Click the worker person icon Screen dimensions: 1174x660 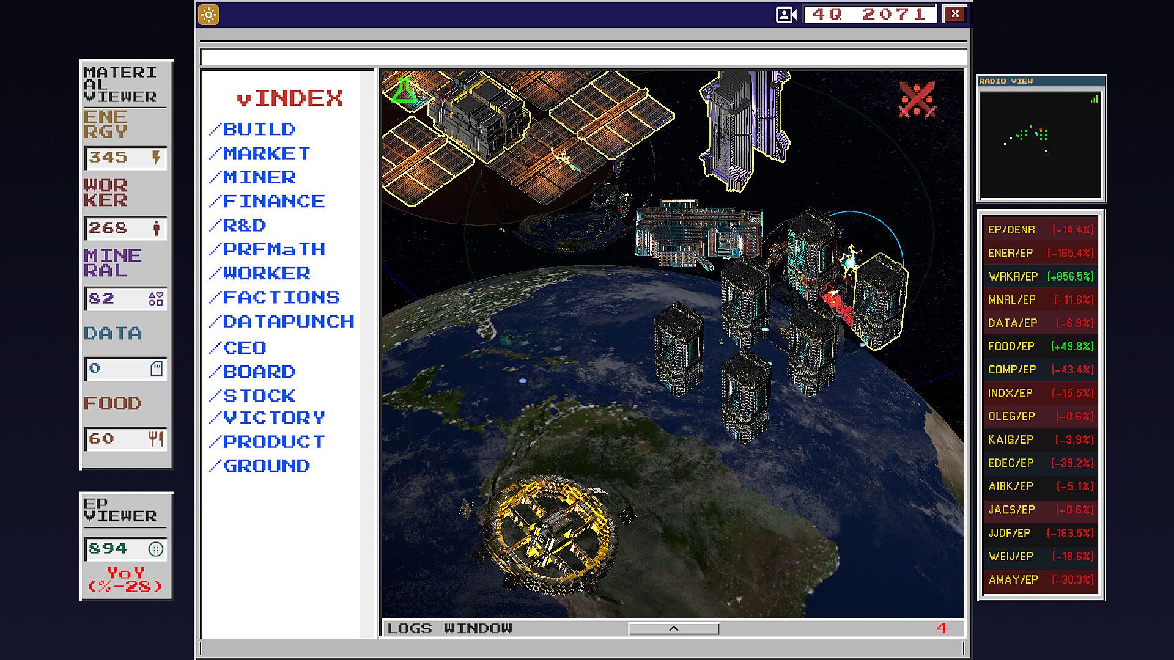coord(157,229)
